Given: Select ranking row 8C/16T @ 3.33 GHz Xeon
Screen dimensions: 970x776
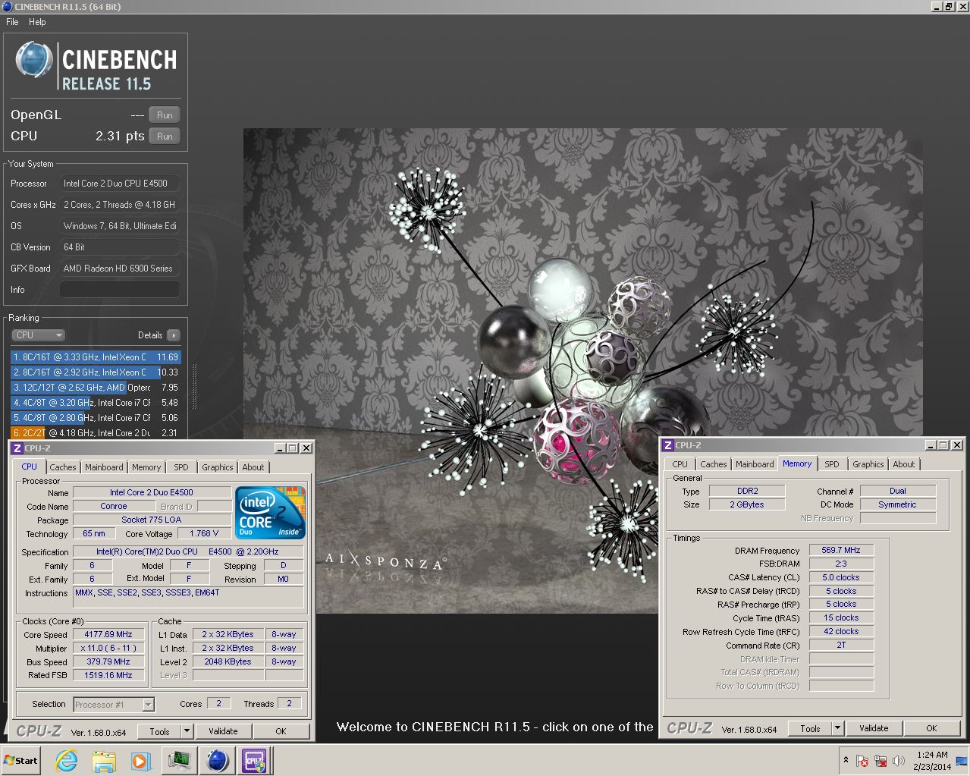Looking at the screenshot, I should (96, 357).
